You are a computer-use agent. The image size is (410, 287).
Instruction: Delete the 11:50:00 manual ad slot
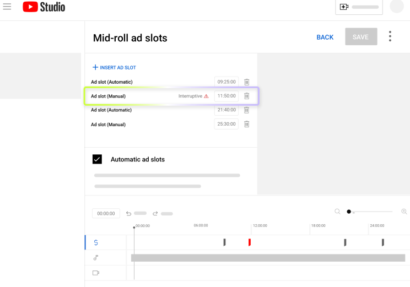tap(247, 96)
